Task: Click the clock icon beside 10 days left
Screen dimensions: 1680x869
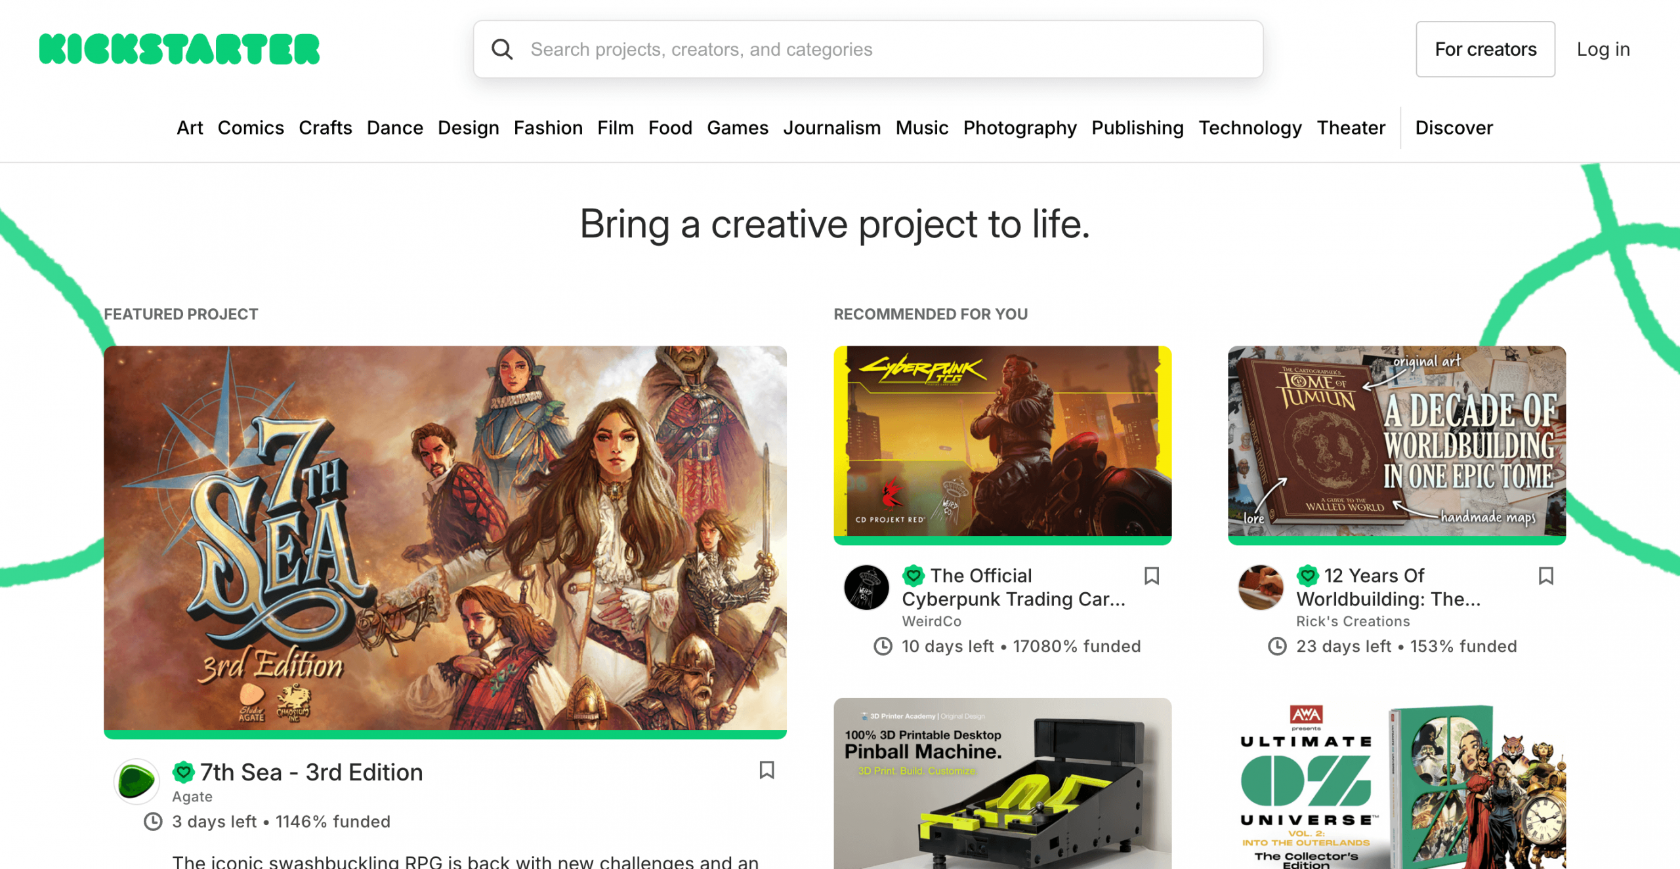Action: (x=883, y=646)
